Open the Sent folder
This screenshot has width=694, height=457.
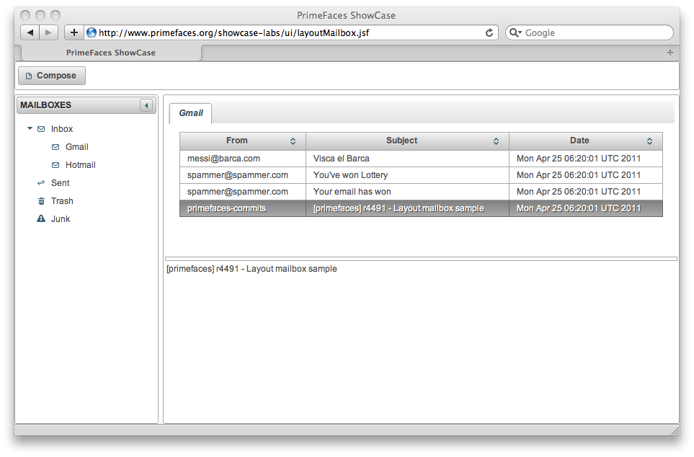61,183
